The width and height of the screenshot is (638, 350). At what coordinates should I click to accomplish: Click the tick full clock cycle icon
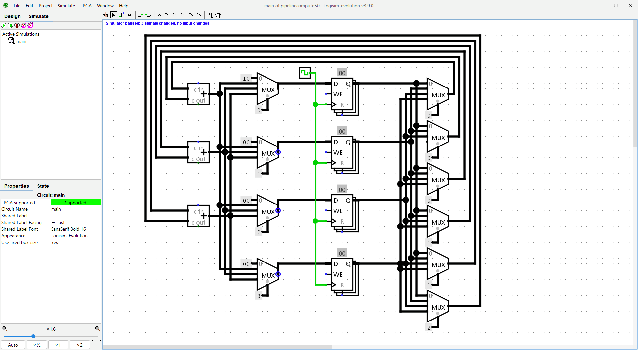click(x=30, y=25)
